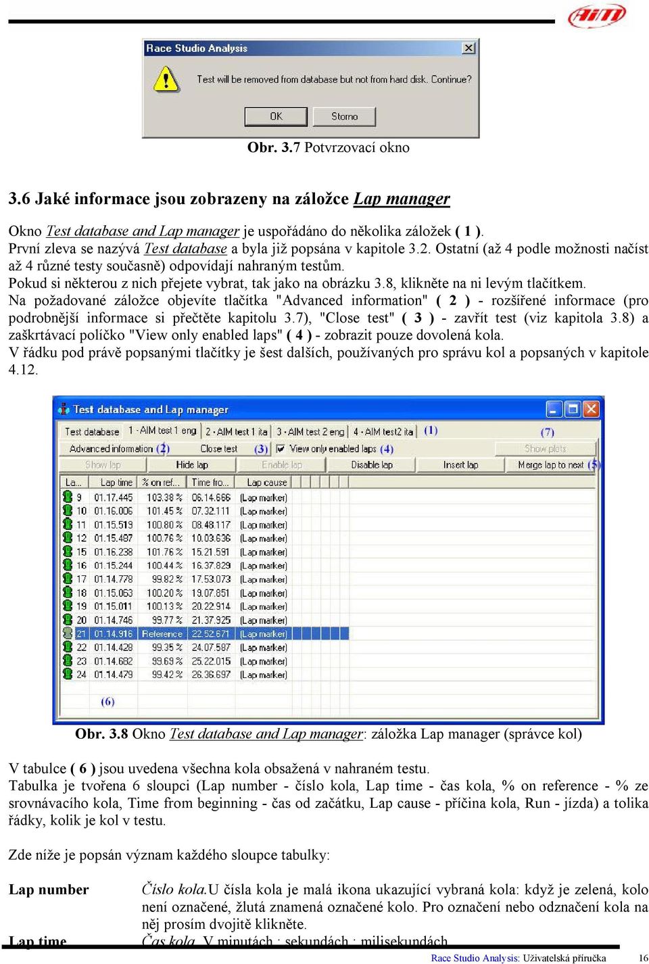
Task: Click the Disable lap button
Action: click(372, 464)
